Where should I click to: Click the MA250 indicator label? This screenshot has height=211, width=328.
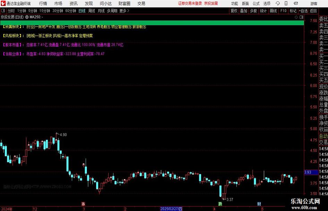36,17
